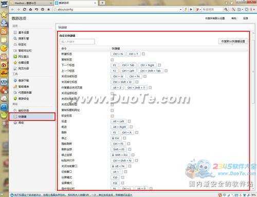Open a new tab with plus button
The image size is (257, 197).
click(x=102, y=3)
